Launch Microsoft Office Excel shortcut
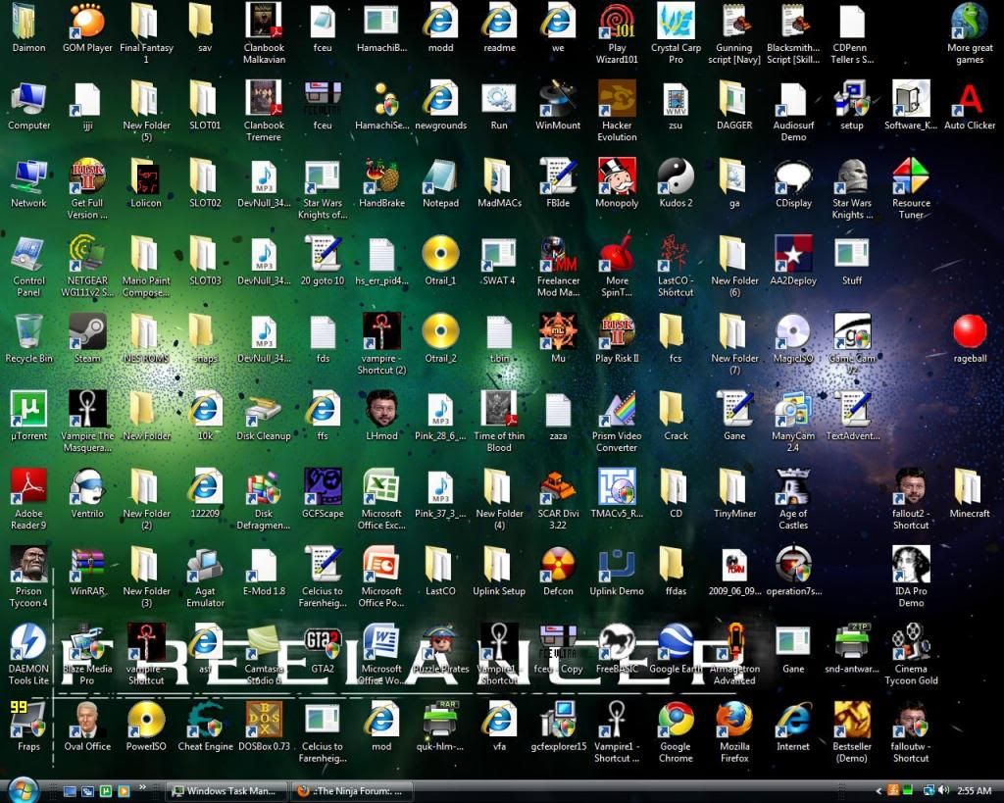This screenshot has width=1004, height=803. [x=381, y=486]
